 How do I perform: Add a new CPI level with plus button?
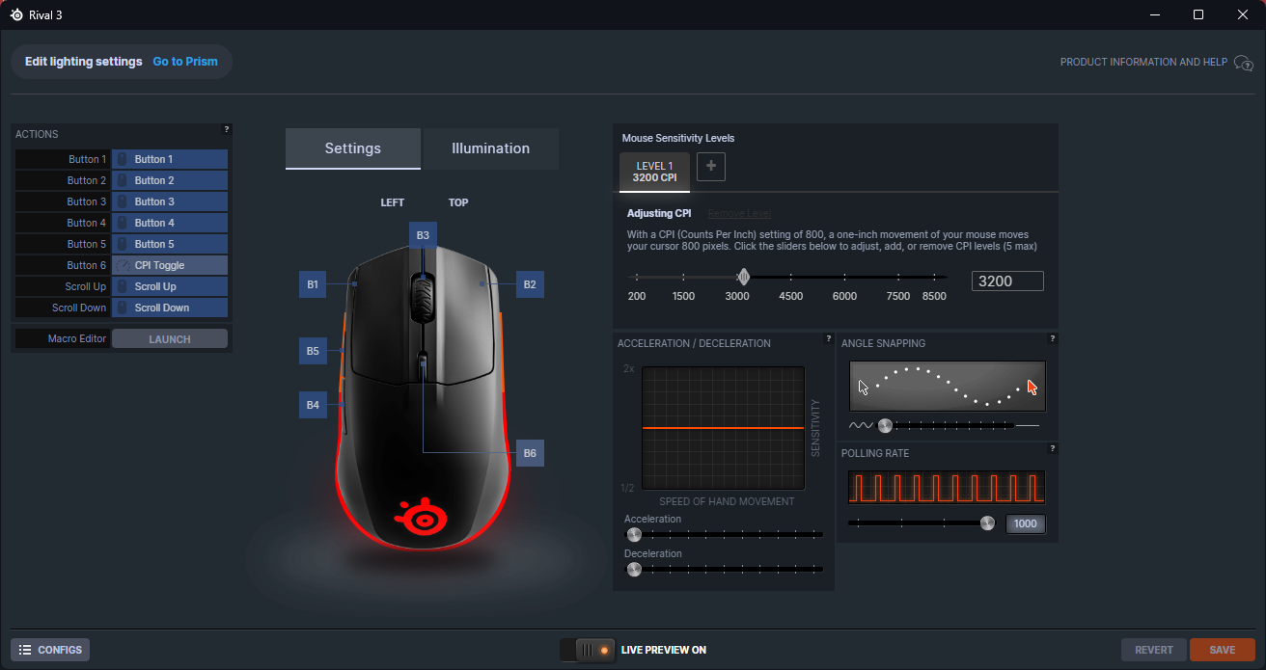711,167
